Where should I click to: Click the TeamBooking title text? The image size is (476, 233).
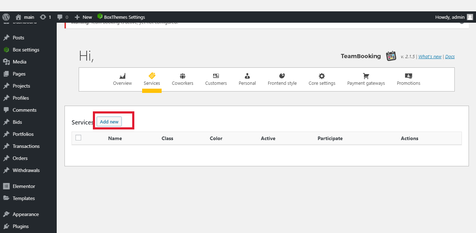(361, 56)
